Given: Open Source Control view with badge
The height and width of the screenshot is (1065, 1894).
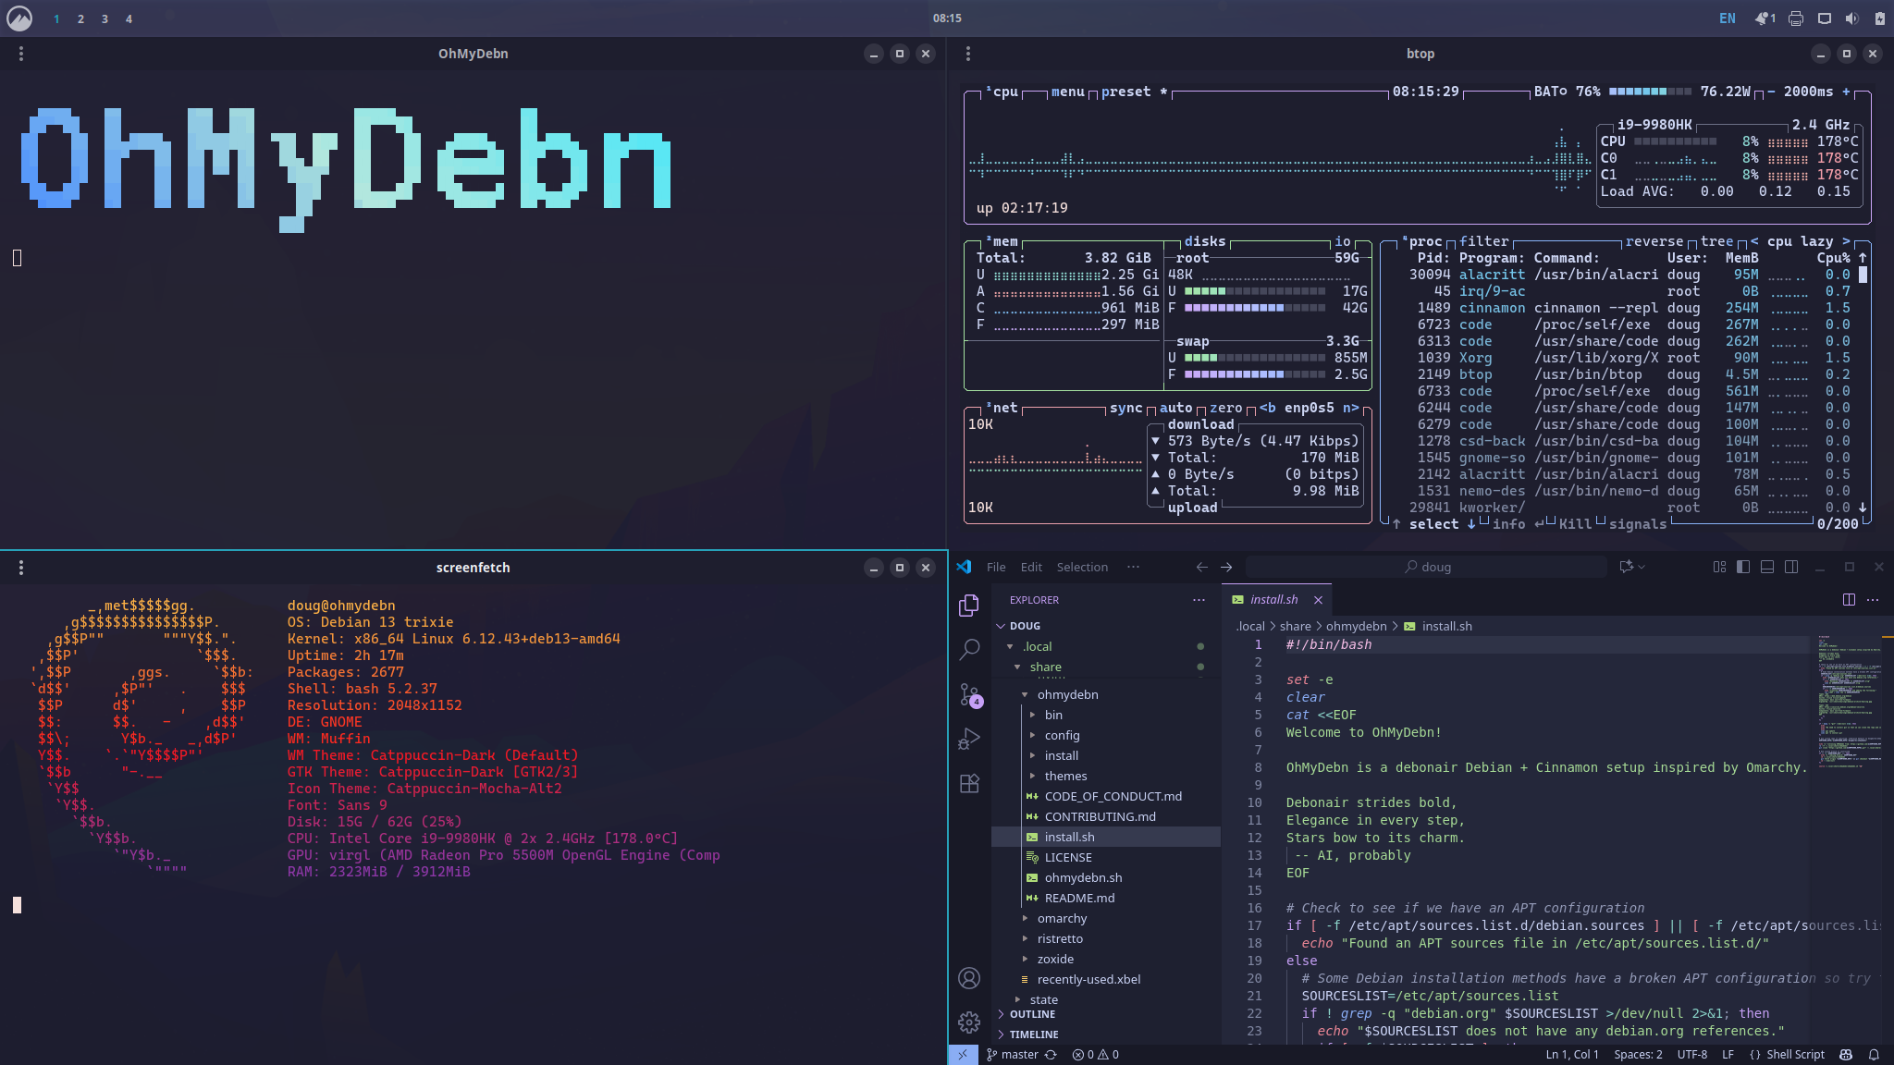Looking at the screenshot, I should click(x=969, y=694).
